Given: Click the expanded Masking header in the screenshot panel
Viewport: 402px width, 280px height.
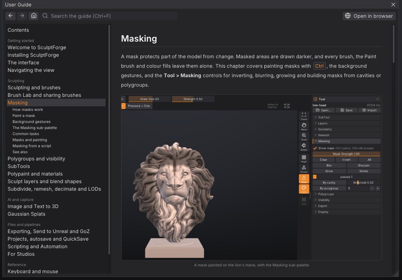Looking at the screenshot, I should tap(346, 141).
